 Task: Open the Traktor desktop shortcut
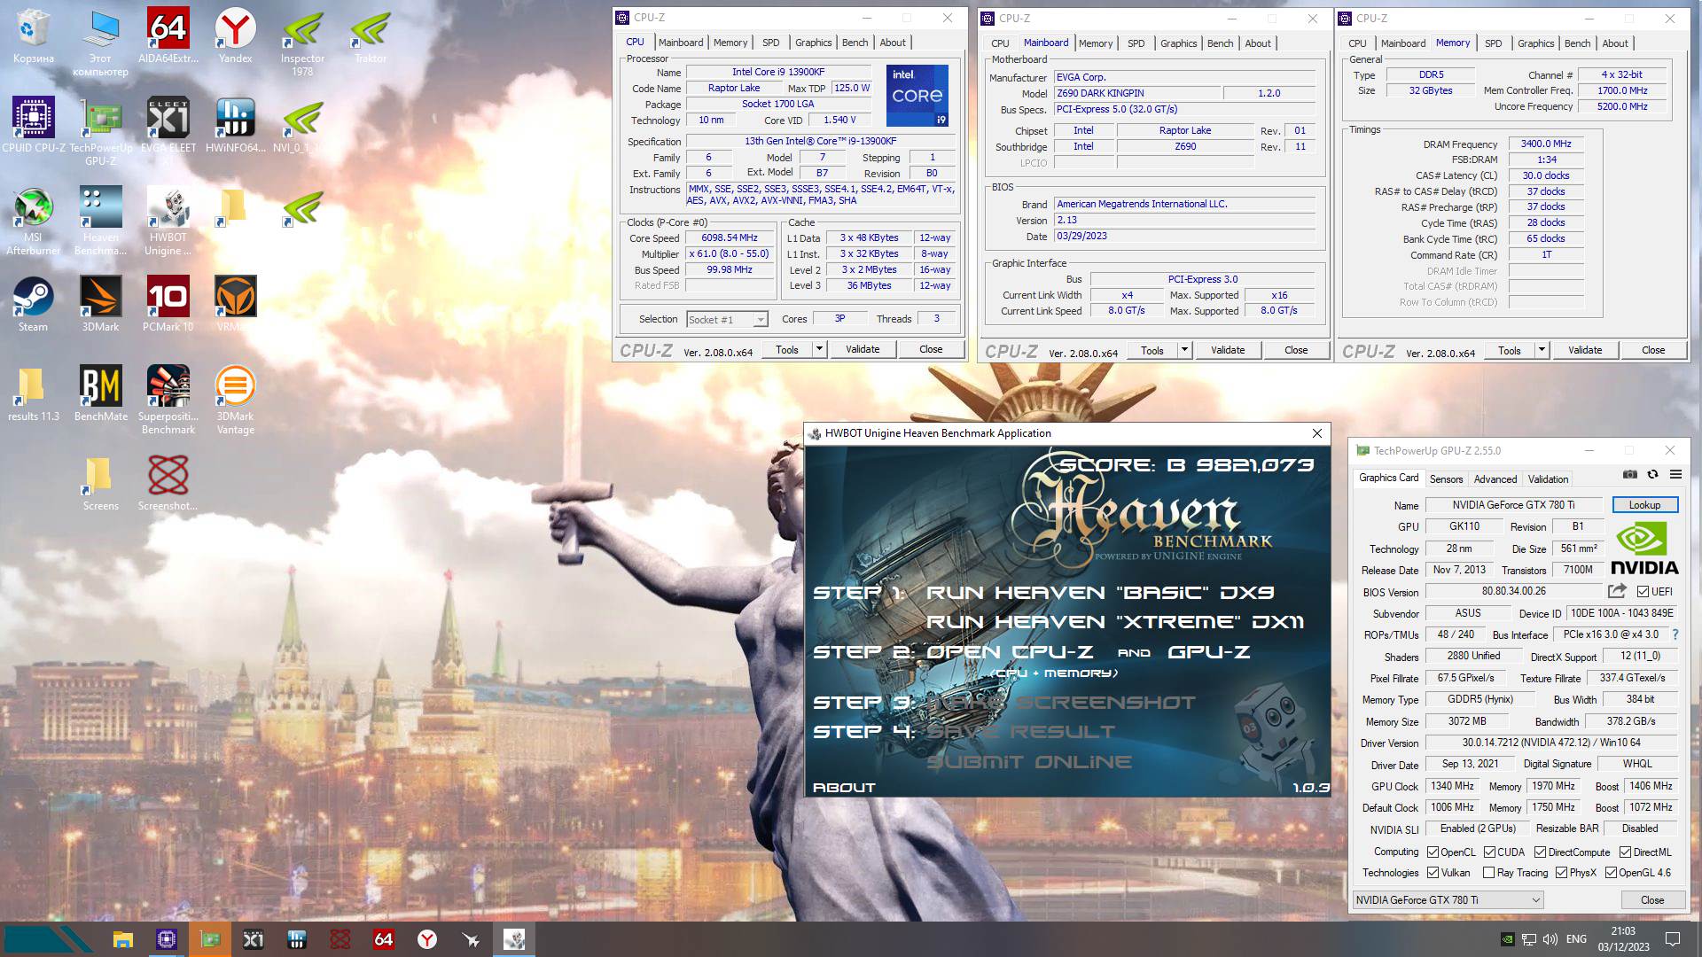[371, 37]
